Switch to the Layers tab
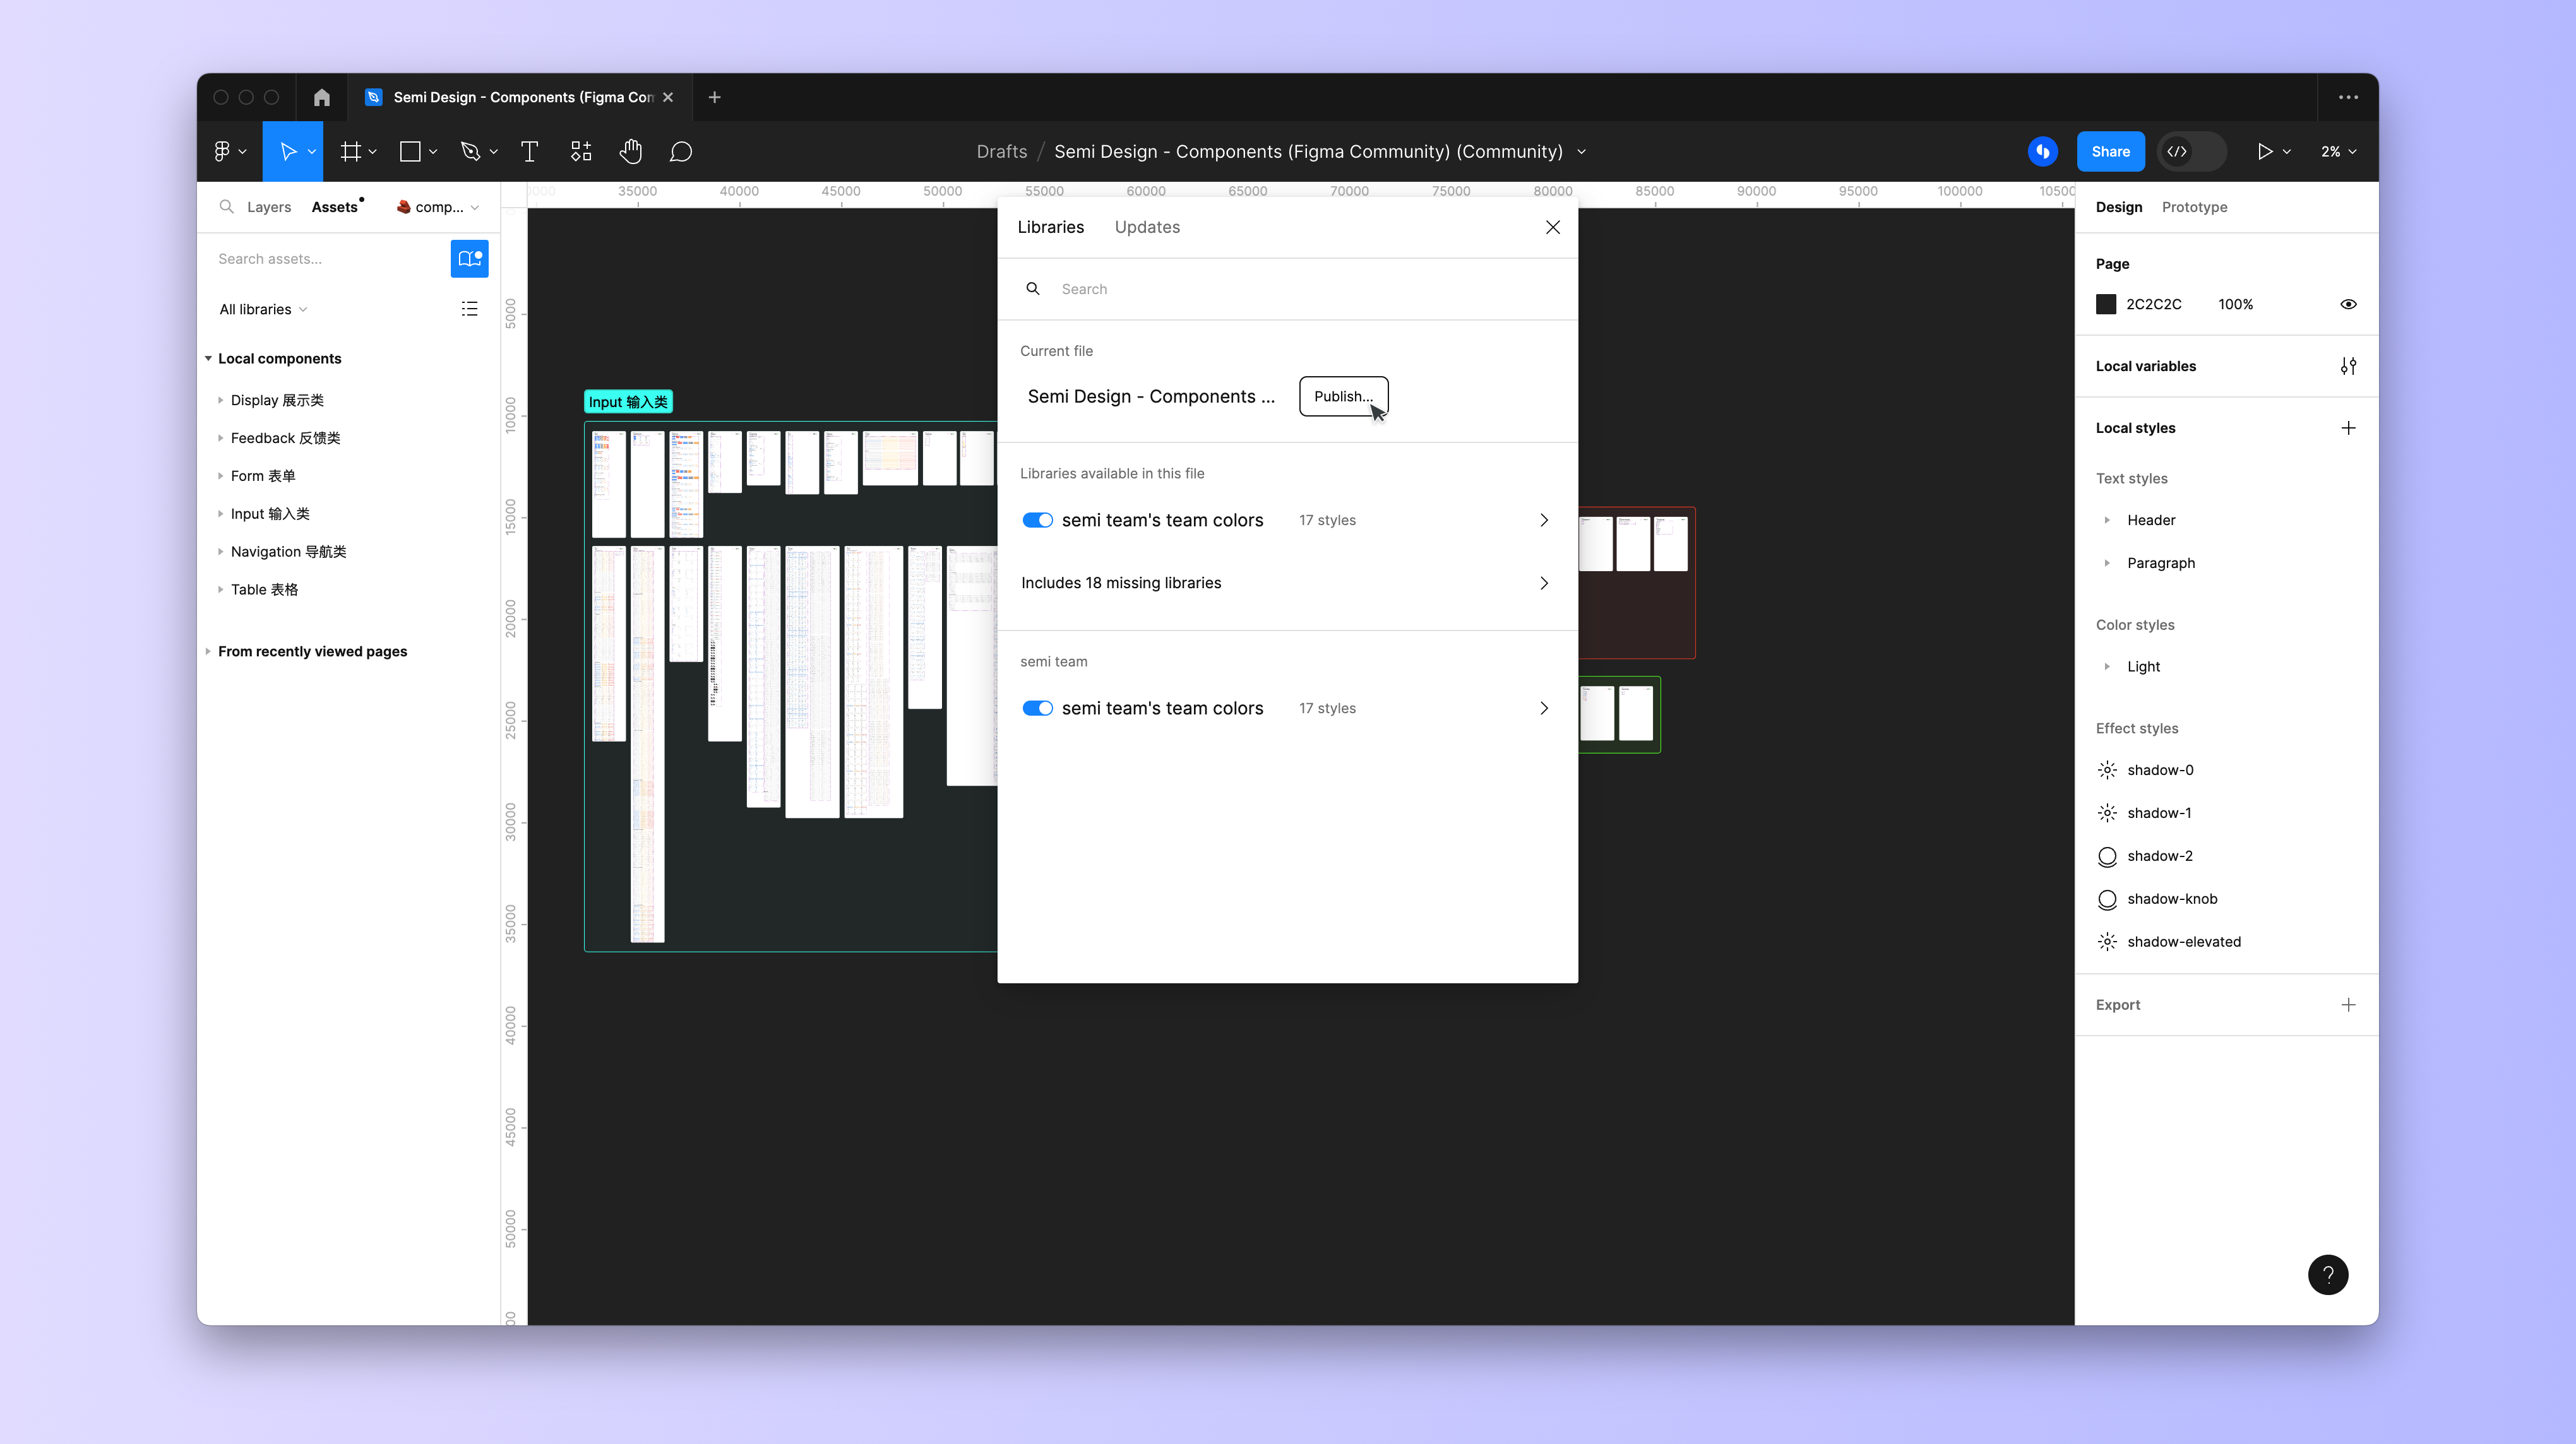Image resolution: width=2576 pixels, height=1444 pixels. 269,207
